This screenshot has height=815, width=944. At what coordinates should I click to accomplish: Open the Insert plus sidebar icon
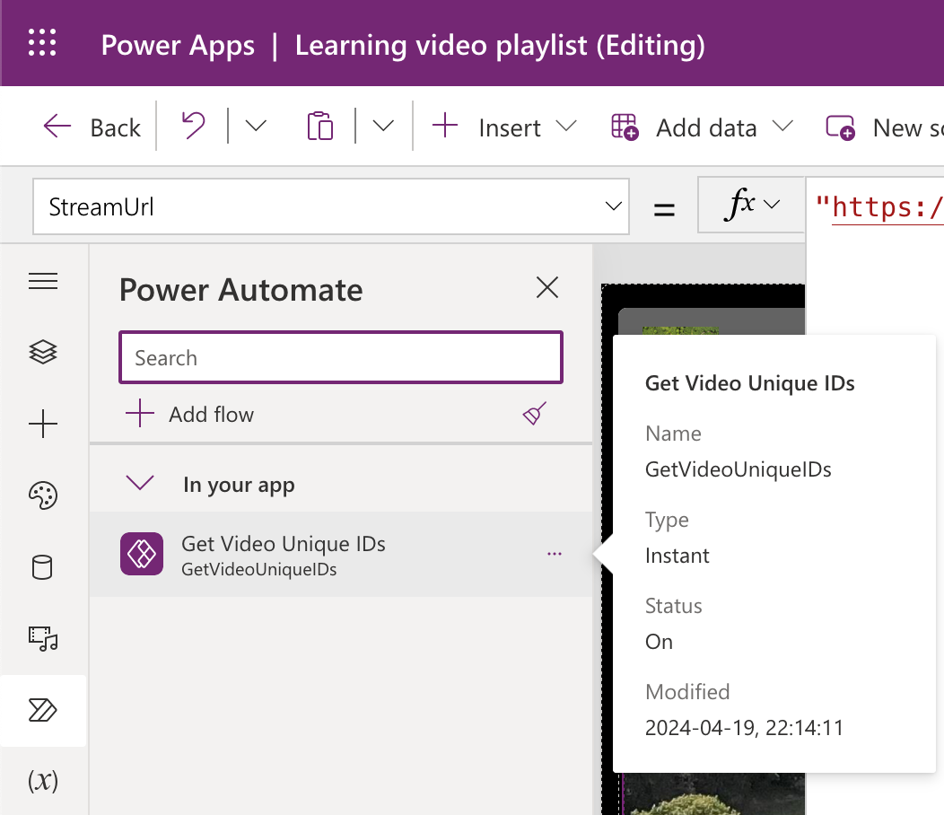point(43,424)
